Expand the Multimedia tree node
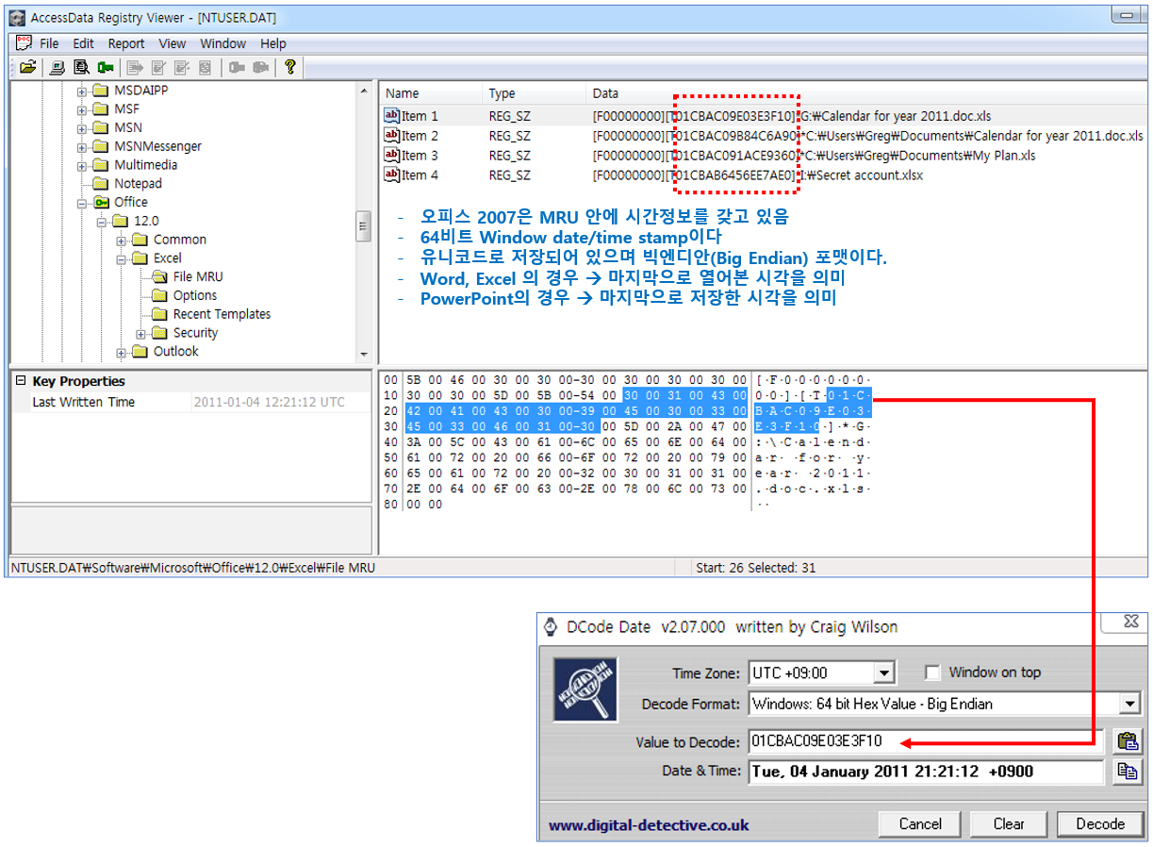1153x847 pixels. coord(82,166)
